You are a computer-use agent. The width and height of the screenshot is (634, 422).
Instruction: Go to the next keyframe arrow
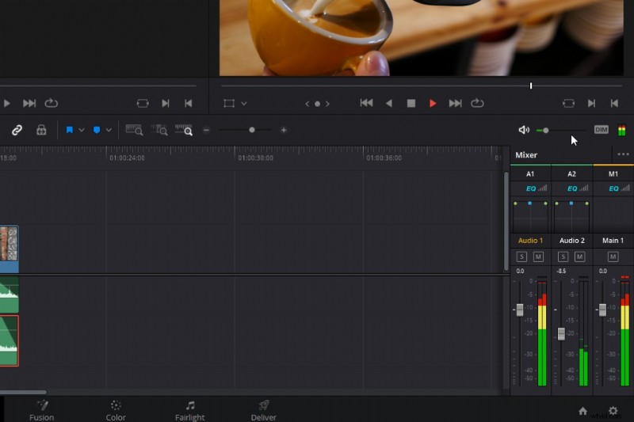pyautogui.click(x=327, y=104)
